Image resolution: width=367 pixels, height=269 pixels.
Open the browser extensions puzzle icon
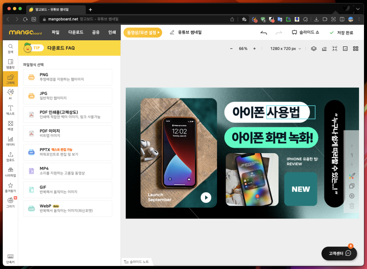(305, 19)
